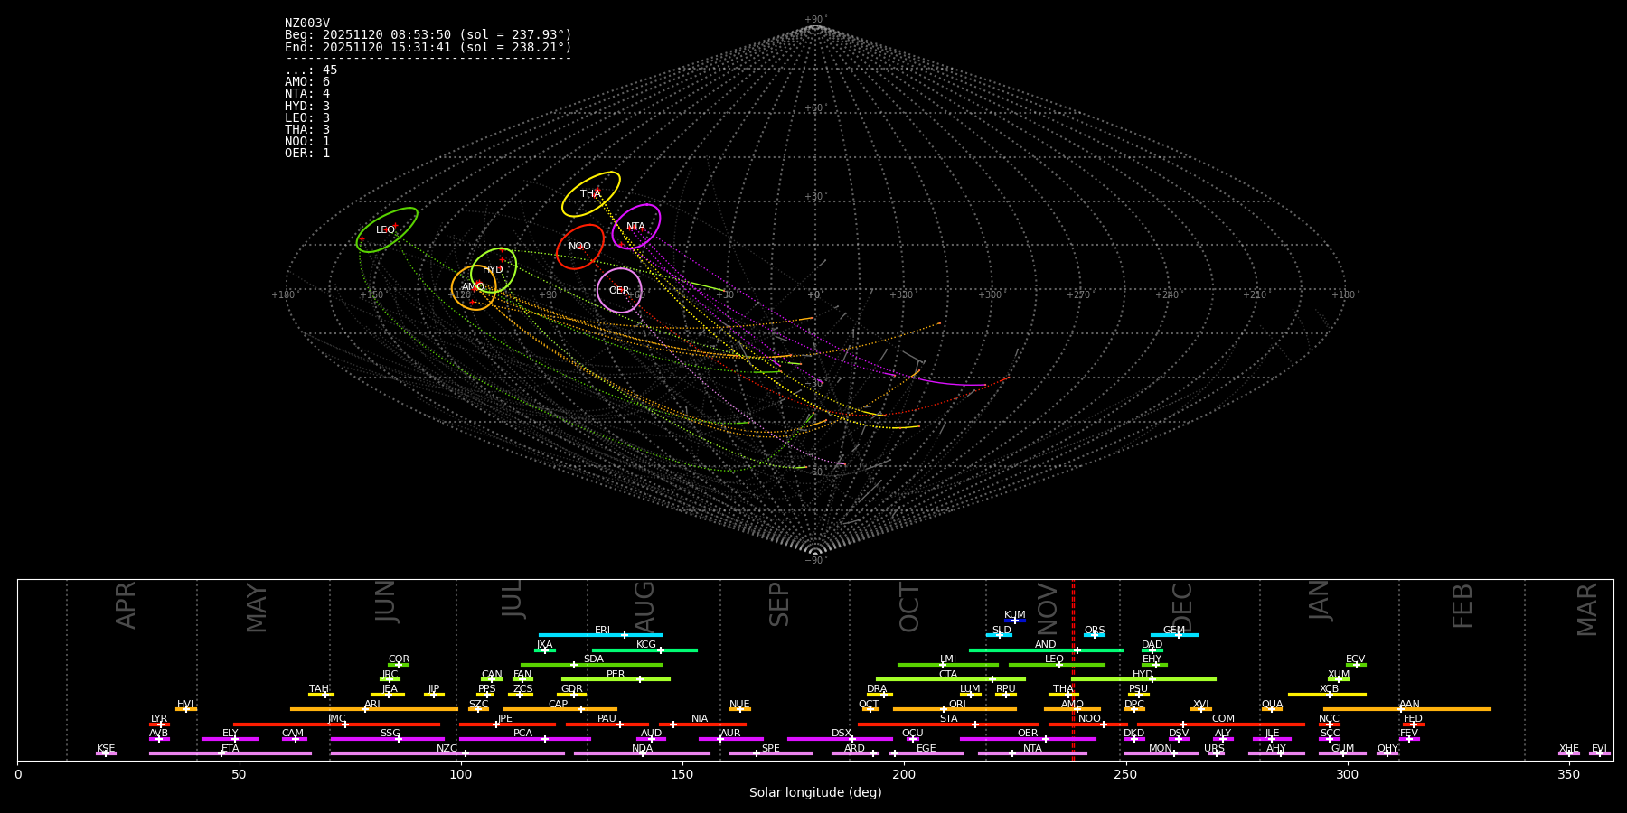The image size is (1627, 813).
Task: Click the NOV month label in timeline
Action: [1048, 607]
